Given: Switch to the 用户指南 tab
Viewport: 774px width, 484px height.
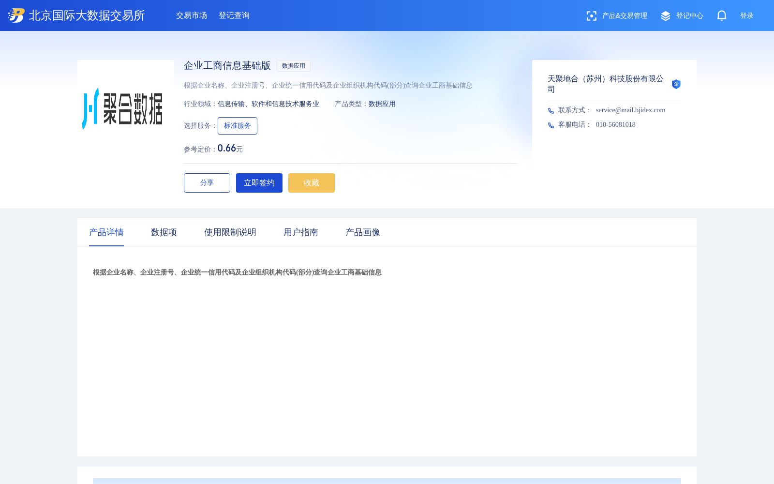Looking at the screenshot, I should click(301, 232).
